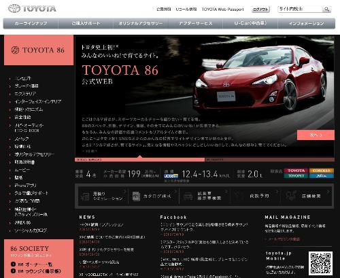This screenshot has width=340, height=278.
Task: Open グレード・価格 in the sidebar
Action: [27, 86]
